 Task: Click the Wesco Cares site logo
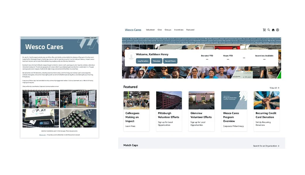click(x=133, y=30)
